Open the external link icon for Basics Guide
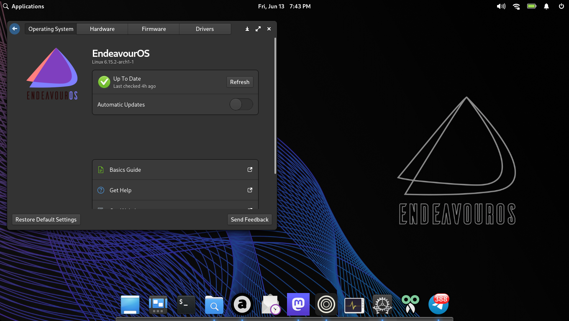 tap(250, 170)
